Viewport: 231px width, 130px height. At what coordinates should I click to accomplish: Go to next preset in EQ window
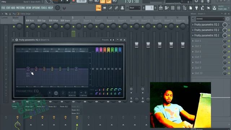113,40
